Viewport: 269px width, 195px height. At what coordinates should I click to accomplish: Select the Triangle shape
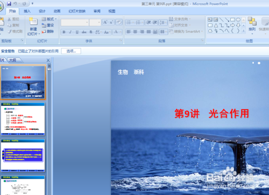(216, 25)
